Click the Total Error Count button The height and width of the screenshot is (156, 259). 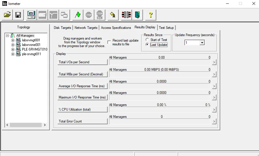[83, 121]
